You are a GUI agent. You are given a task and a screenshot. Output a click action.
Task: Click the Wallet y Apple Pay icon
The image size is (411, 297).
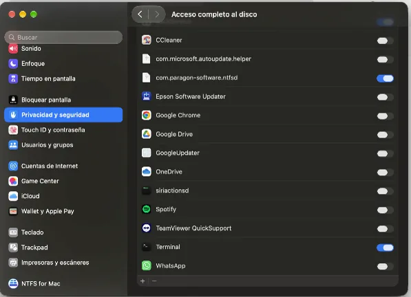(x=13, y=211)
